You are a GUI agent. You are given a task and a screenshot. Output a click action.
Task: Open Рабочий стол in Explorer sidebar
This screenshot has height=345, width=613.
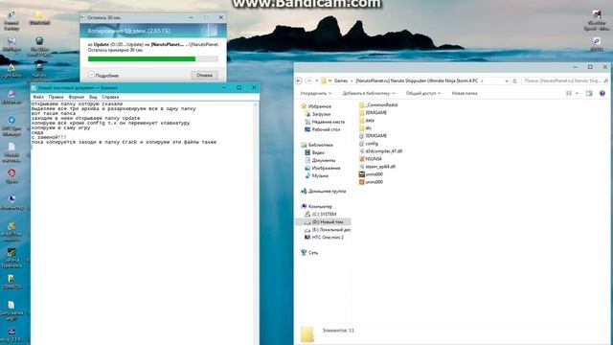[322, 129]
